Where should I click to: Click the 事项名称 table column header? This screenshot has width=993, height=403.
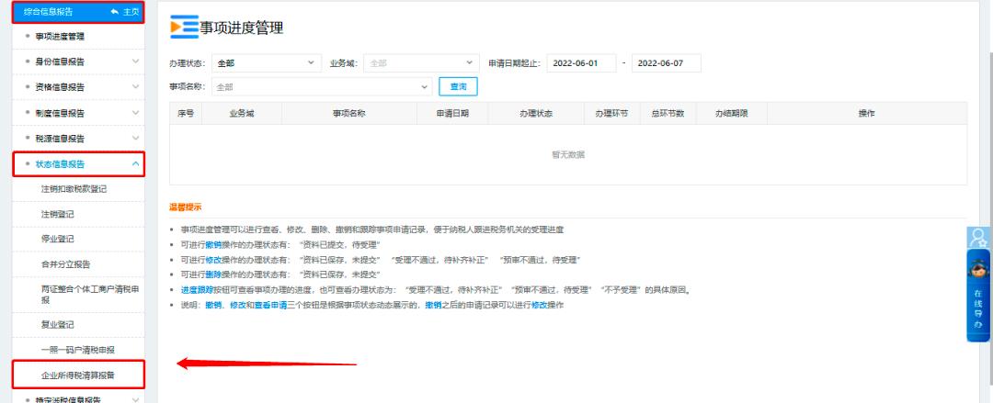click(x=349, y=113)
